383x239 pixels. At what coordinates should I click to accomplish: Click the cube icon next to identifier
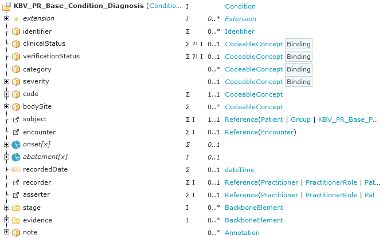pyautogui.click(x=16, y=31)
